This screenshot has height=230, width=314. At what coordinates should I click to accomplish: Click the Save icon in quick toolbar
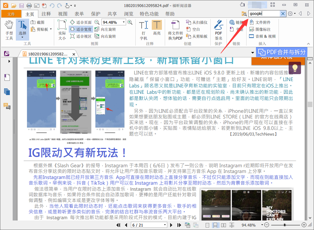[21, 5]
